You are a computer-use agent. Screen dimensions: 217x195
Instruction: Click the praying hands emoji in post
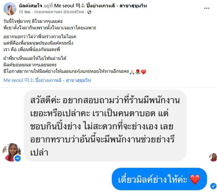[132, 72]
